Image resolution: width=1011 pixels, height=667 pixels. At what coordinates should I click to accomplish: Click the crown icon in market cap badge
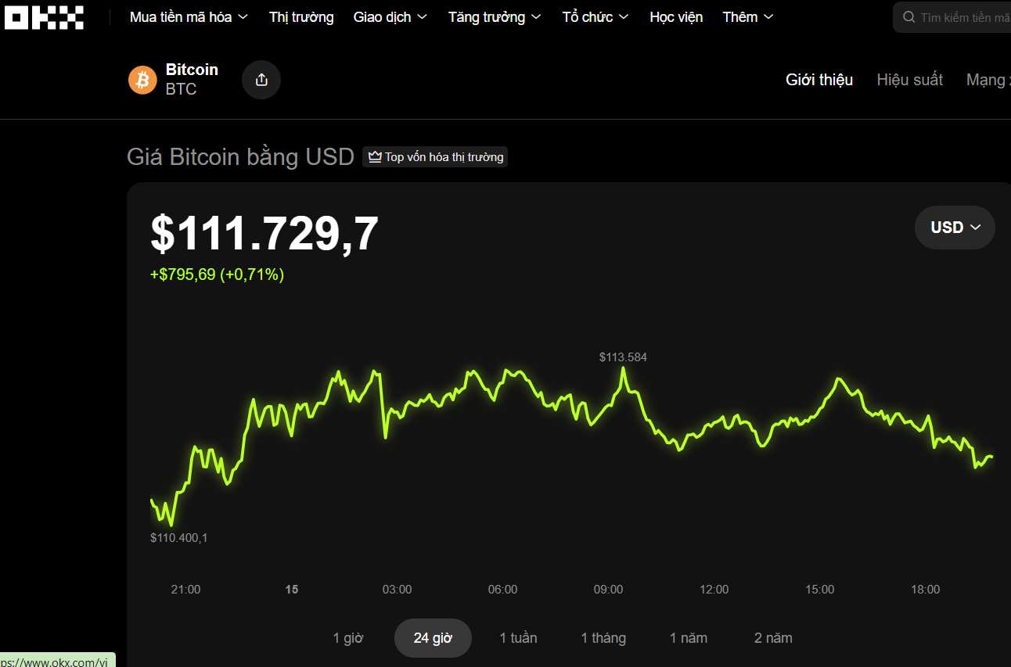375,157
